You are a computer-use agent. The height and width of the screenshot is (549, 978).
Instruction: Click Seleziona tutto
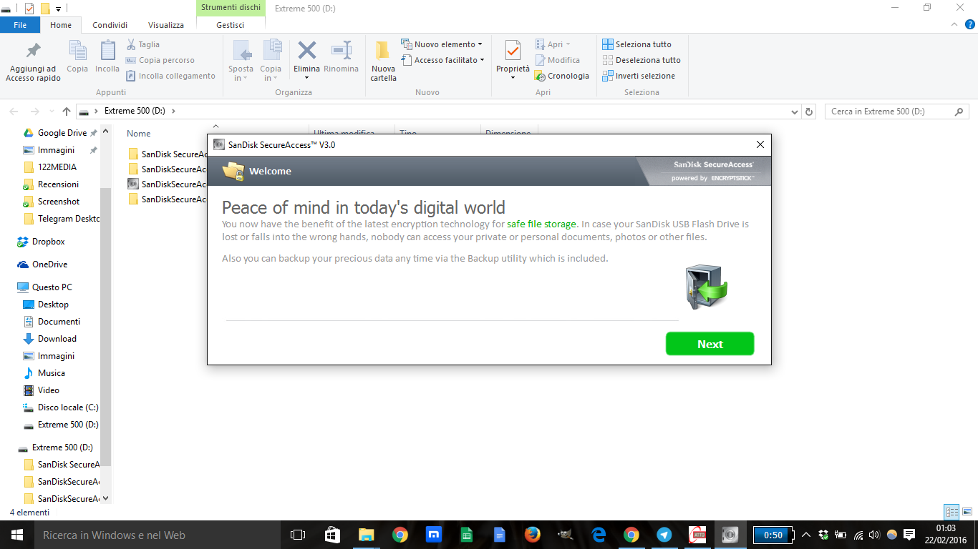point(637,44)
